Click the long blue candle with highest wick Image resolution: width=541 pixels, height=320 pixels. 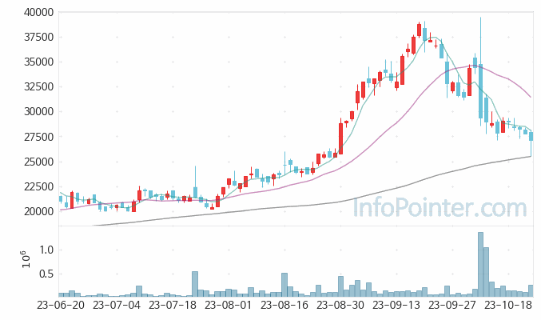click(480, 91)
